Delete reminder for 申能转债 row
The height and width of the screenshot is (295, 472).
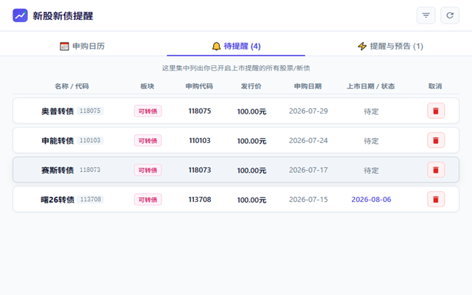point(436,140)
